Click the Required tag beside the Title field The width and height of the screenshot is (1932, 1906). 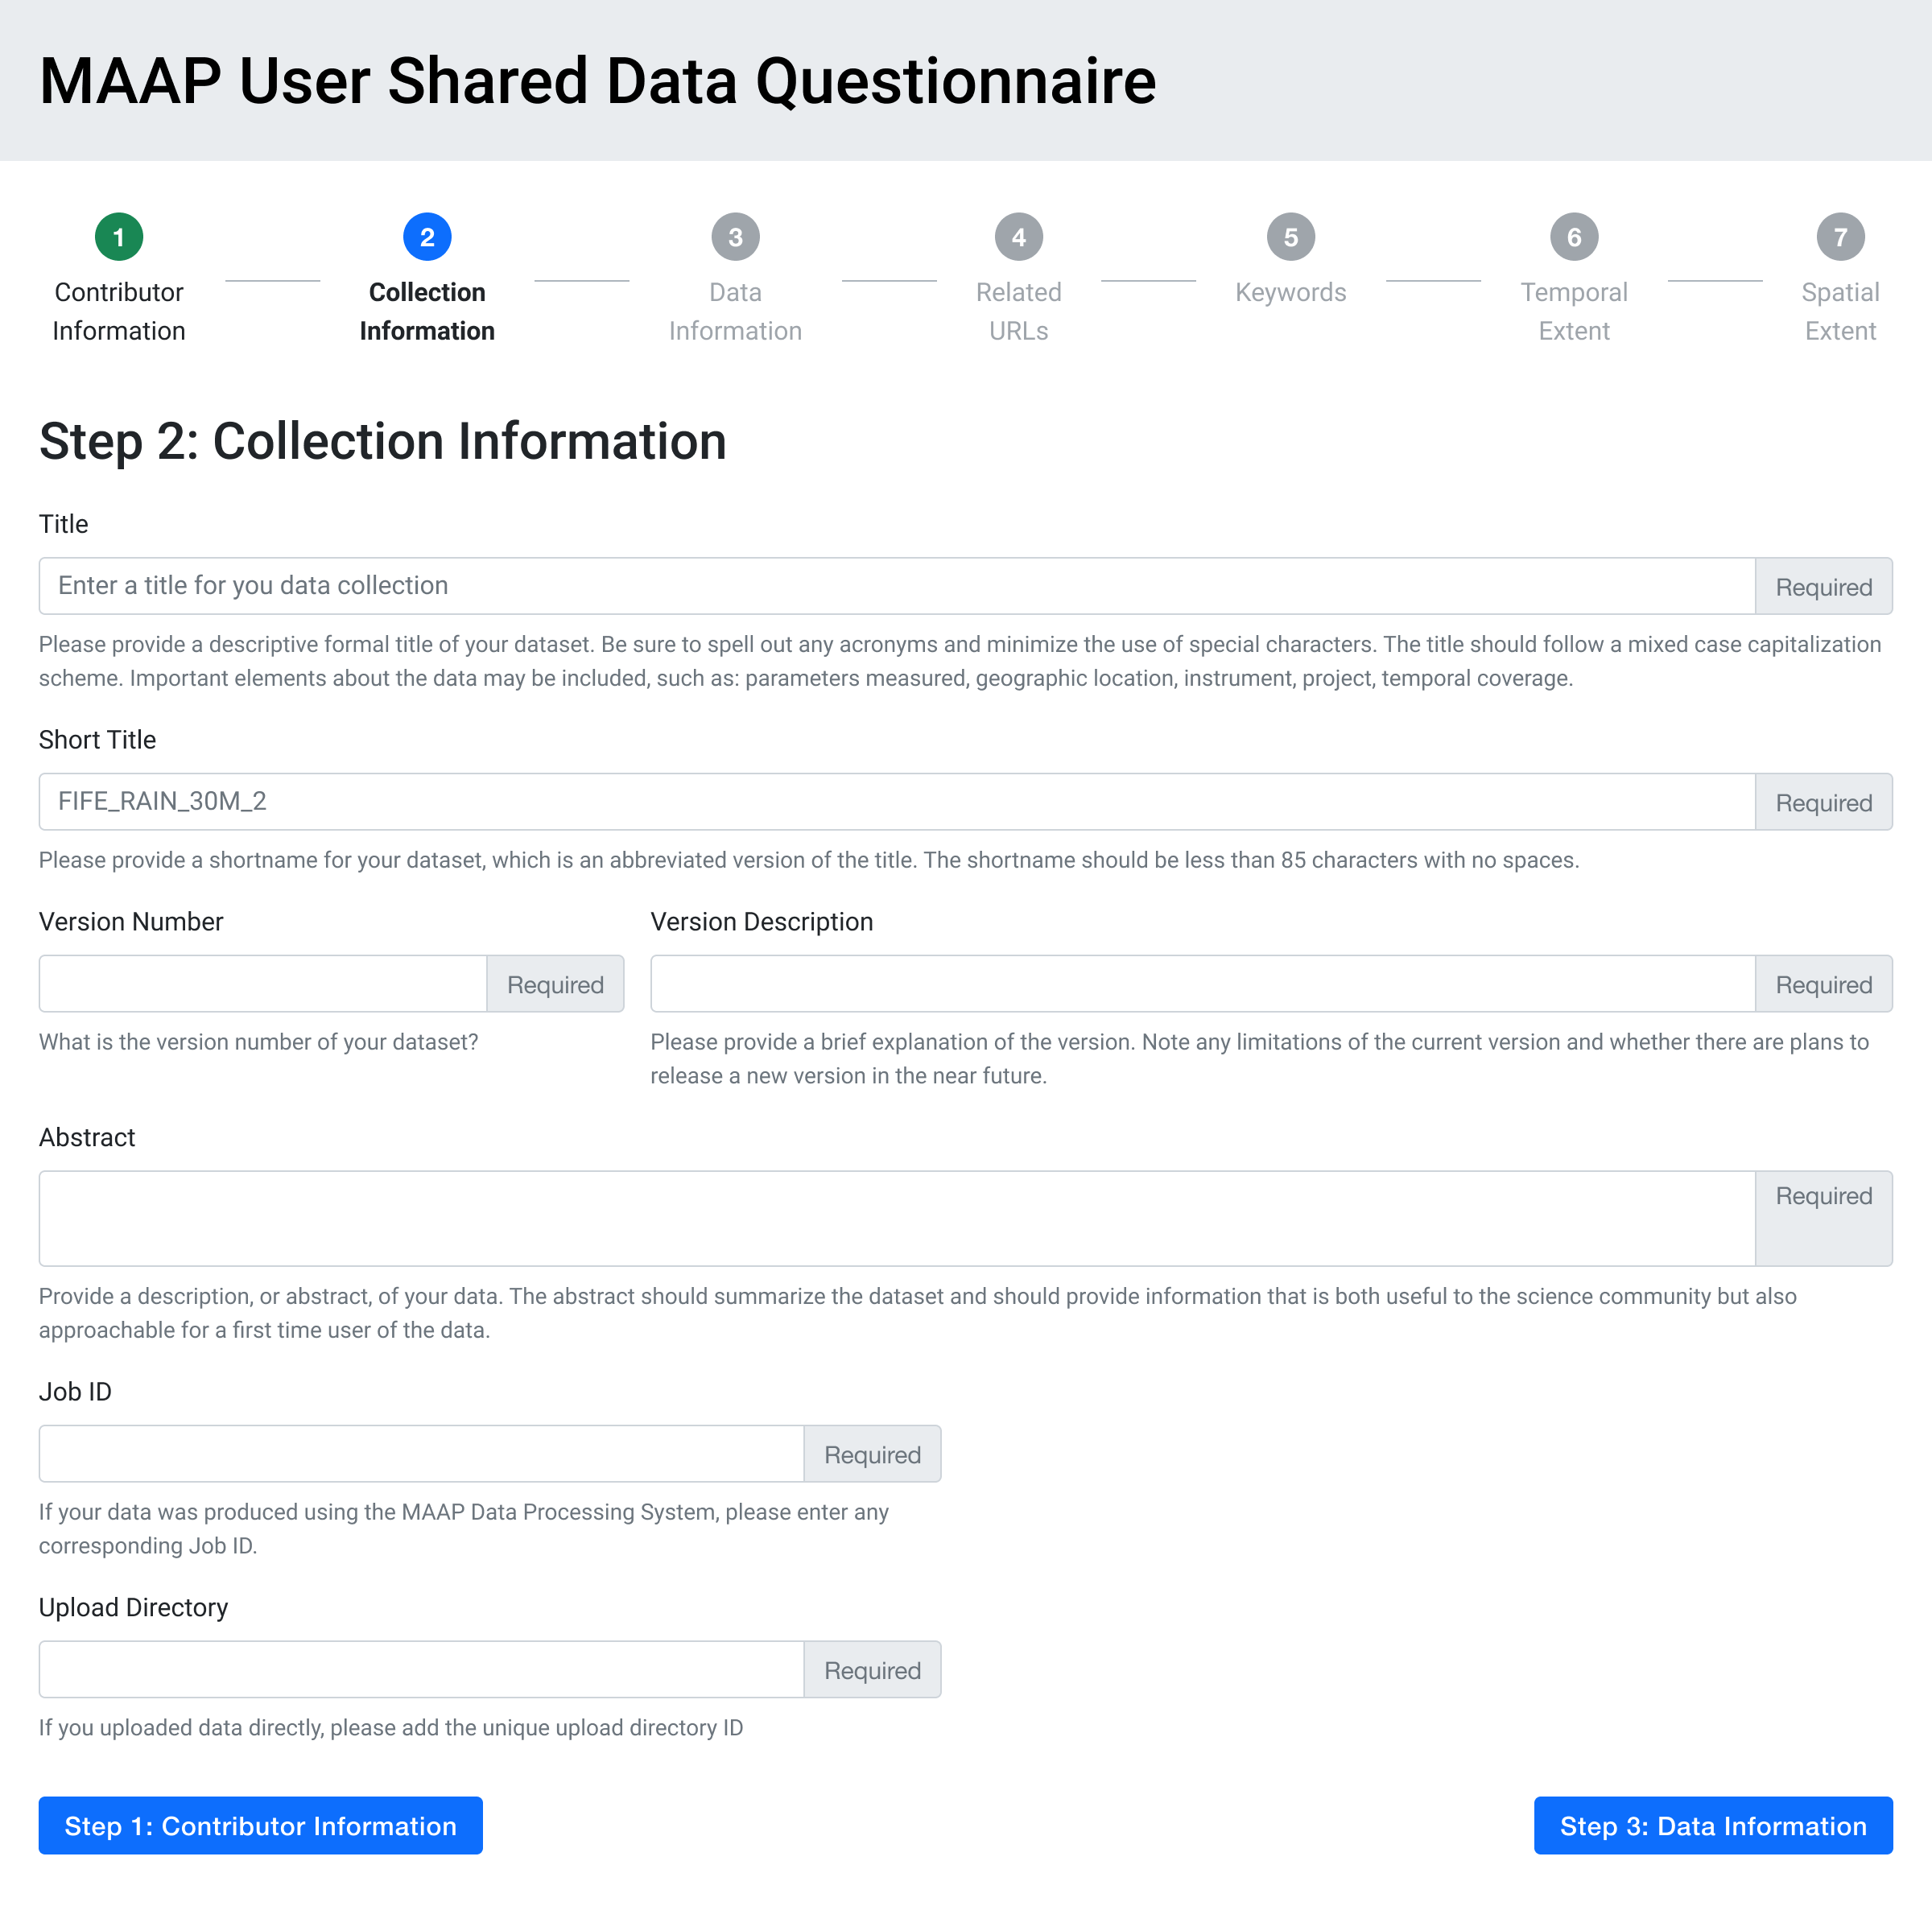click(x=1823, y=586)
